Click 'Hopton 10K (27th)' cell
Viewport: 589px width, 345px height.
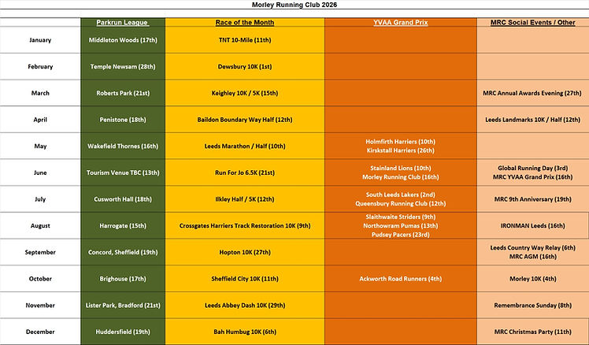(245, 252)
